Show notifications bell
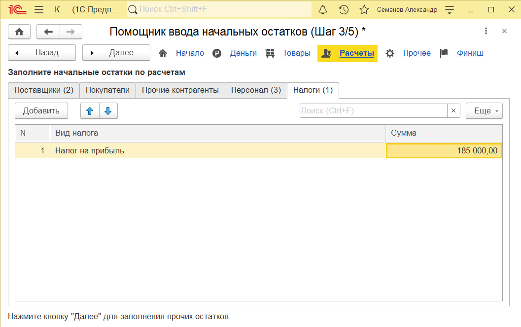 323,10
